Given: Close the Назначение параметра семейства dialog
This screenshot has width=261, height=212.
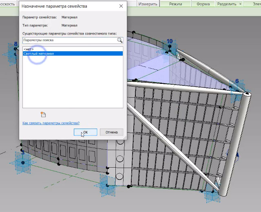Looking at the screenshot, I should pos(121,7).
